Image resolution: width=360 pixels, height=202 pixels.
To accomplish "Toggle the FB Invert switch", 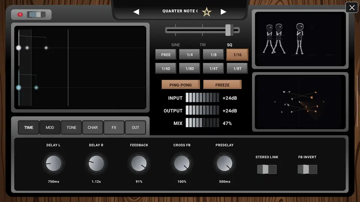I will tap(307, 169).
